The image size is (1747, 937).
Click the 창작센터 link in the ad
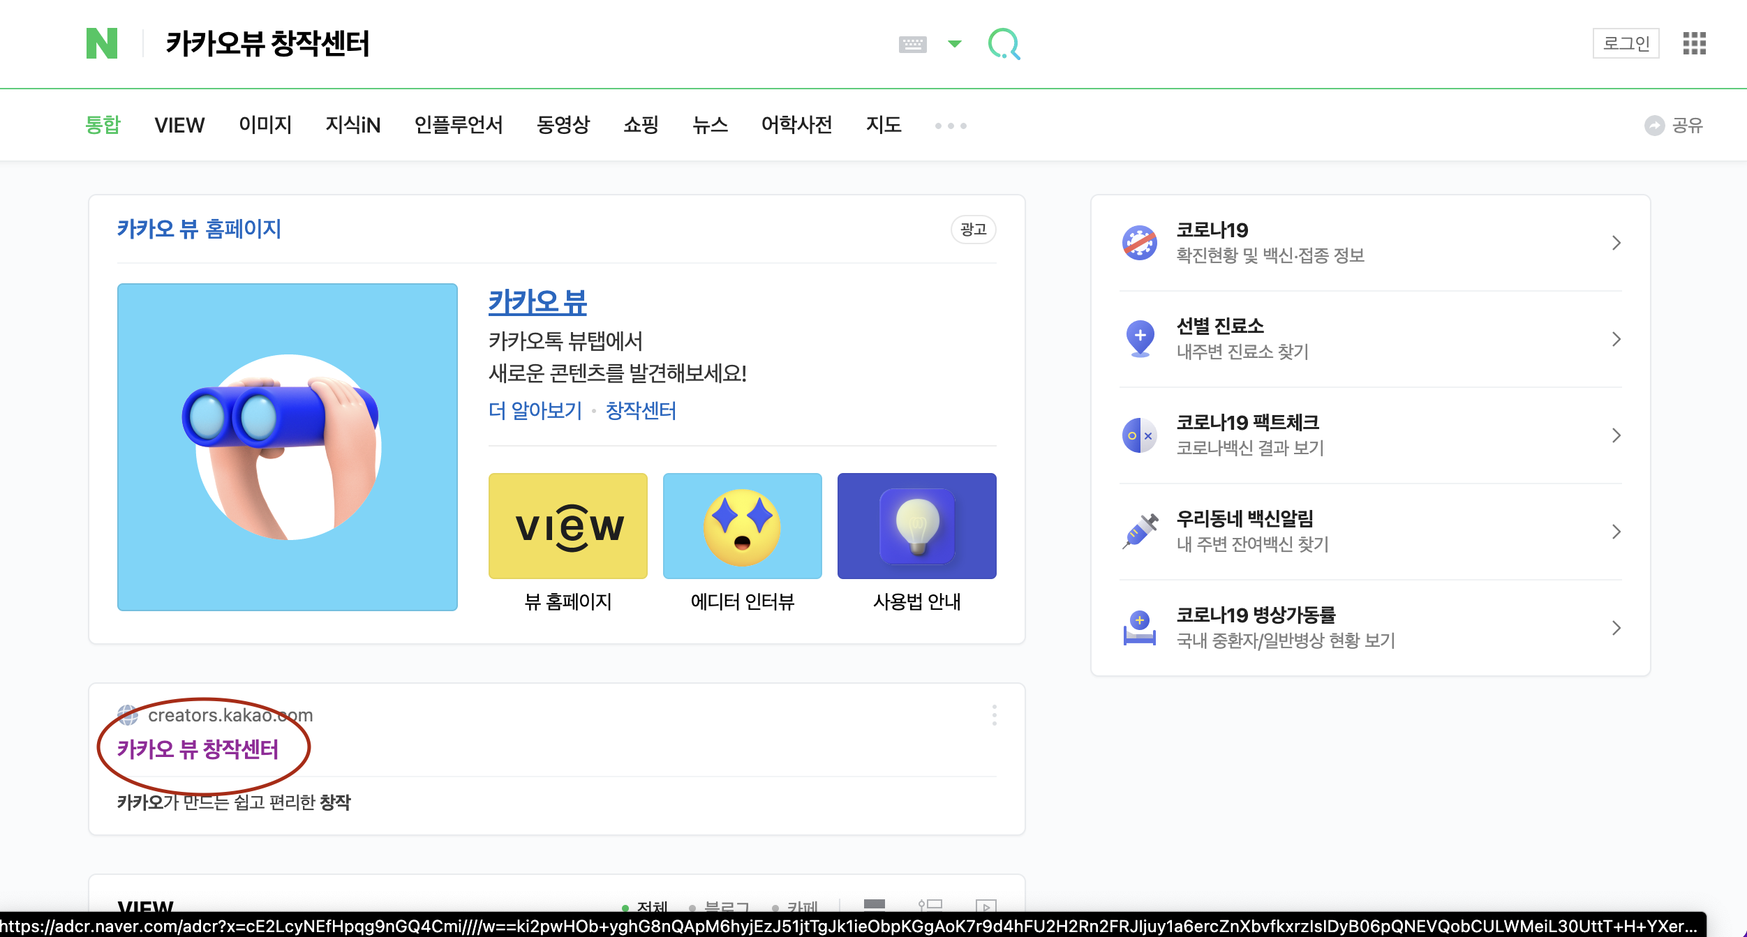pyautogui.click(x=641, y=410)
